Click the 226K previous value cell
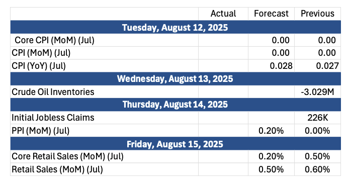The width and height of the screenshot is (347, 184). tap(317, 118)
